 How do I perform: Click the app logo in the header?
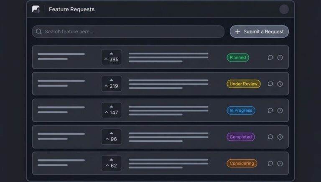pos(36,9)
